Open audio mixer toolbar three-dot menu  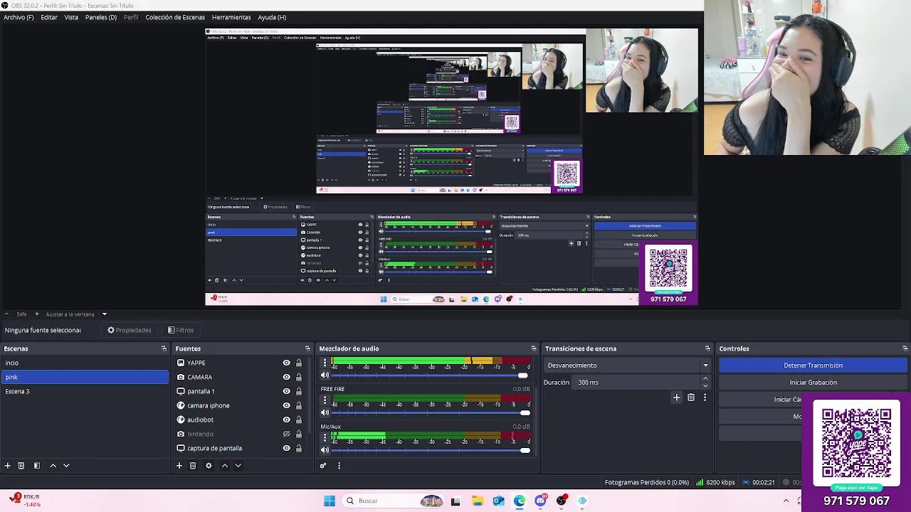click(339, 466)
